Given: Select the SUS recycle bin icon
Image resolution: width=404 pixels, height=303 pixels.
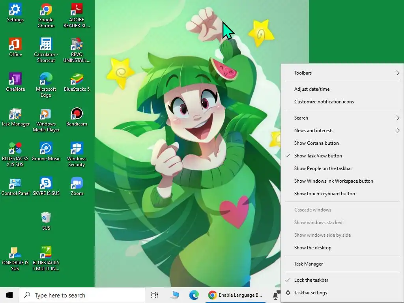Looking at the screenshot, I should tap(46, 221).
